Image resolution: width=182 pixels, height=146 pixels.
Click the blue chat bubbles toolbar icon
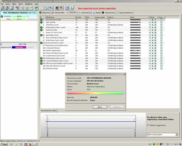pyautogui.click(x=51, y=8)
